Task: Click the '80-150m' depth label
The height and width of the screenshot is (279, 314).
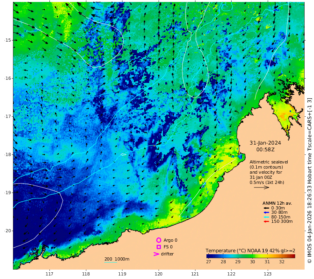Action: point(281,217)
